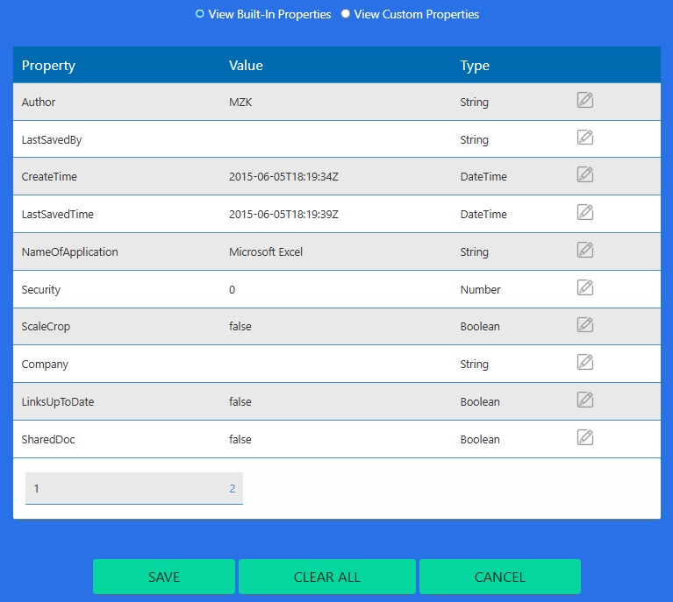Select page 1 in the pager
Image resolution: width=673 pixels, height=602 pixels.
37,489
